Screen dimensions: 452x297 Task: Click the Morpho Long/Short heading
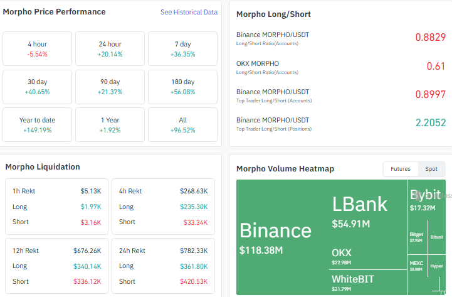pos(273,14)
